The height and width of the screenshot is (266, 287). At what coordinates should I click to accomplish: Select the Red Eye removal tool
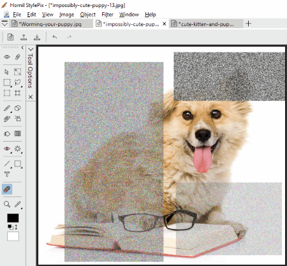pos(7,149)
